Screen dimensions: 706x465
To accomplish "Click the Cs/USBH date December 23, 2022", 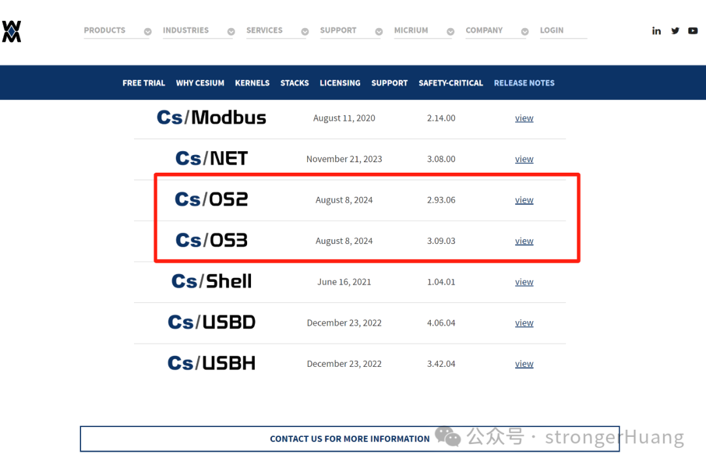I will pyautogui.click(x=344, y=364).
